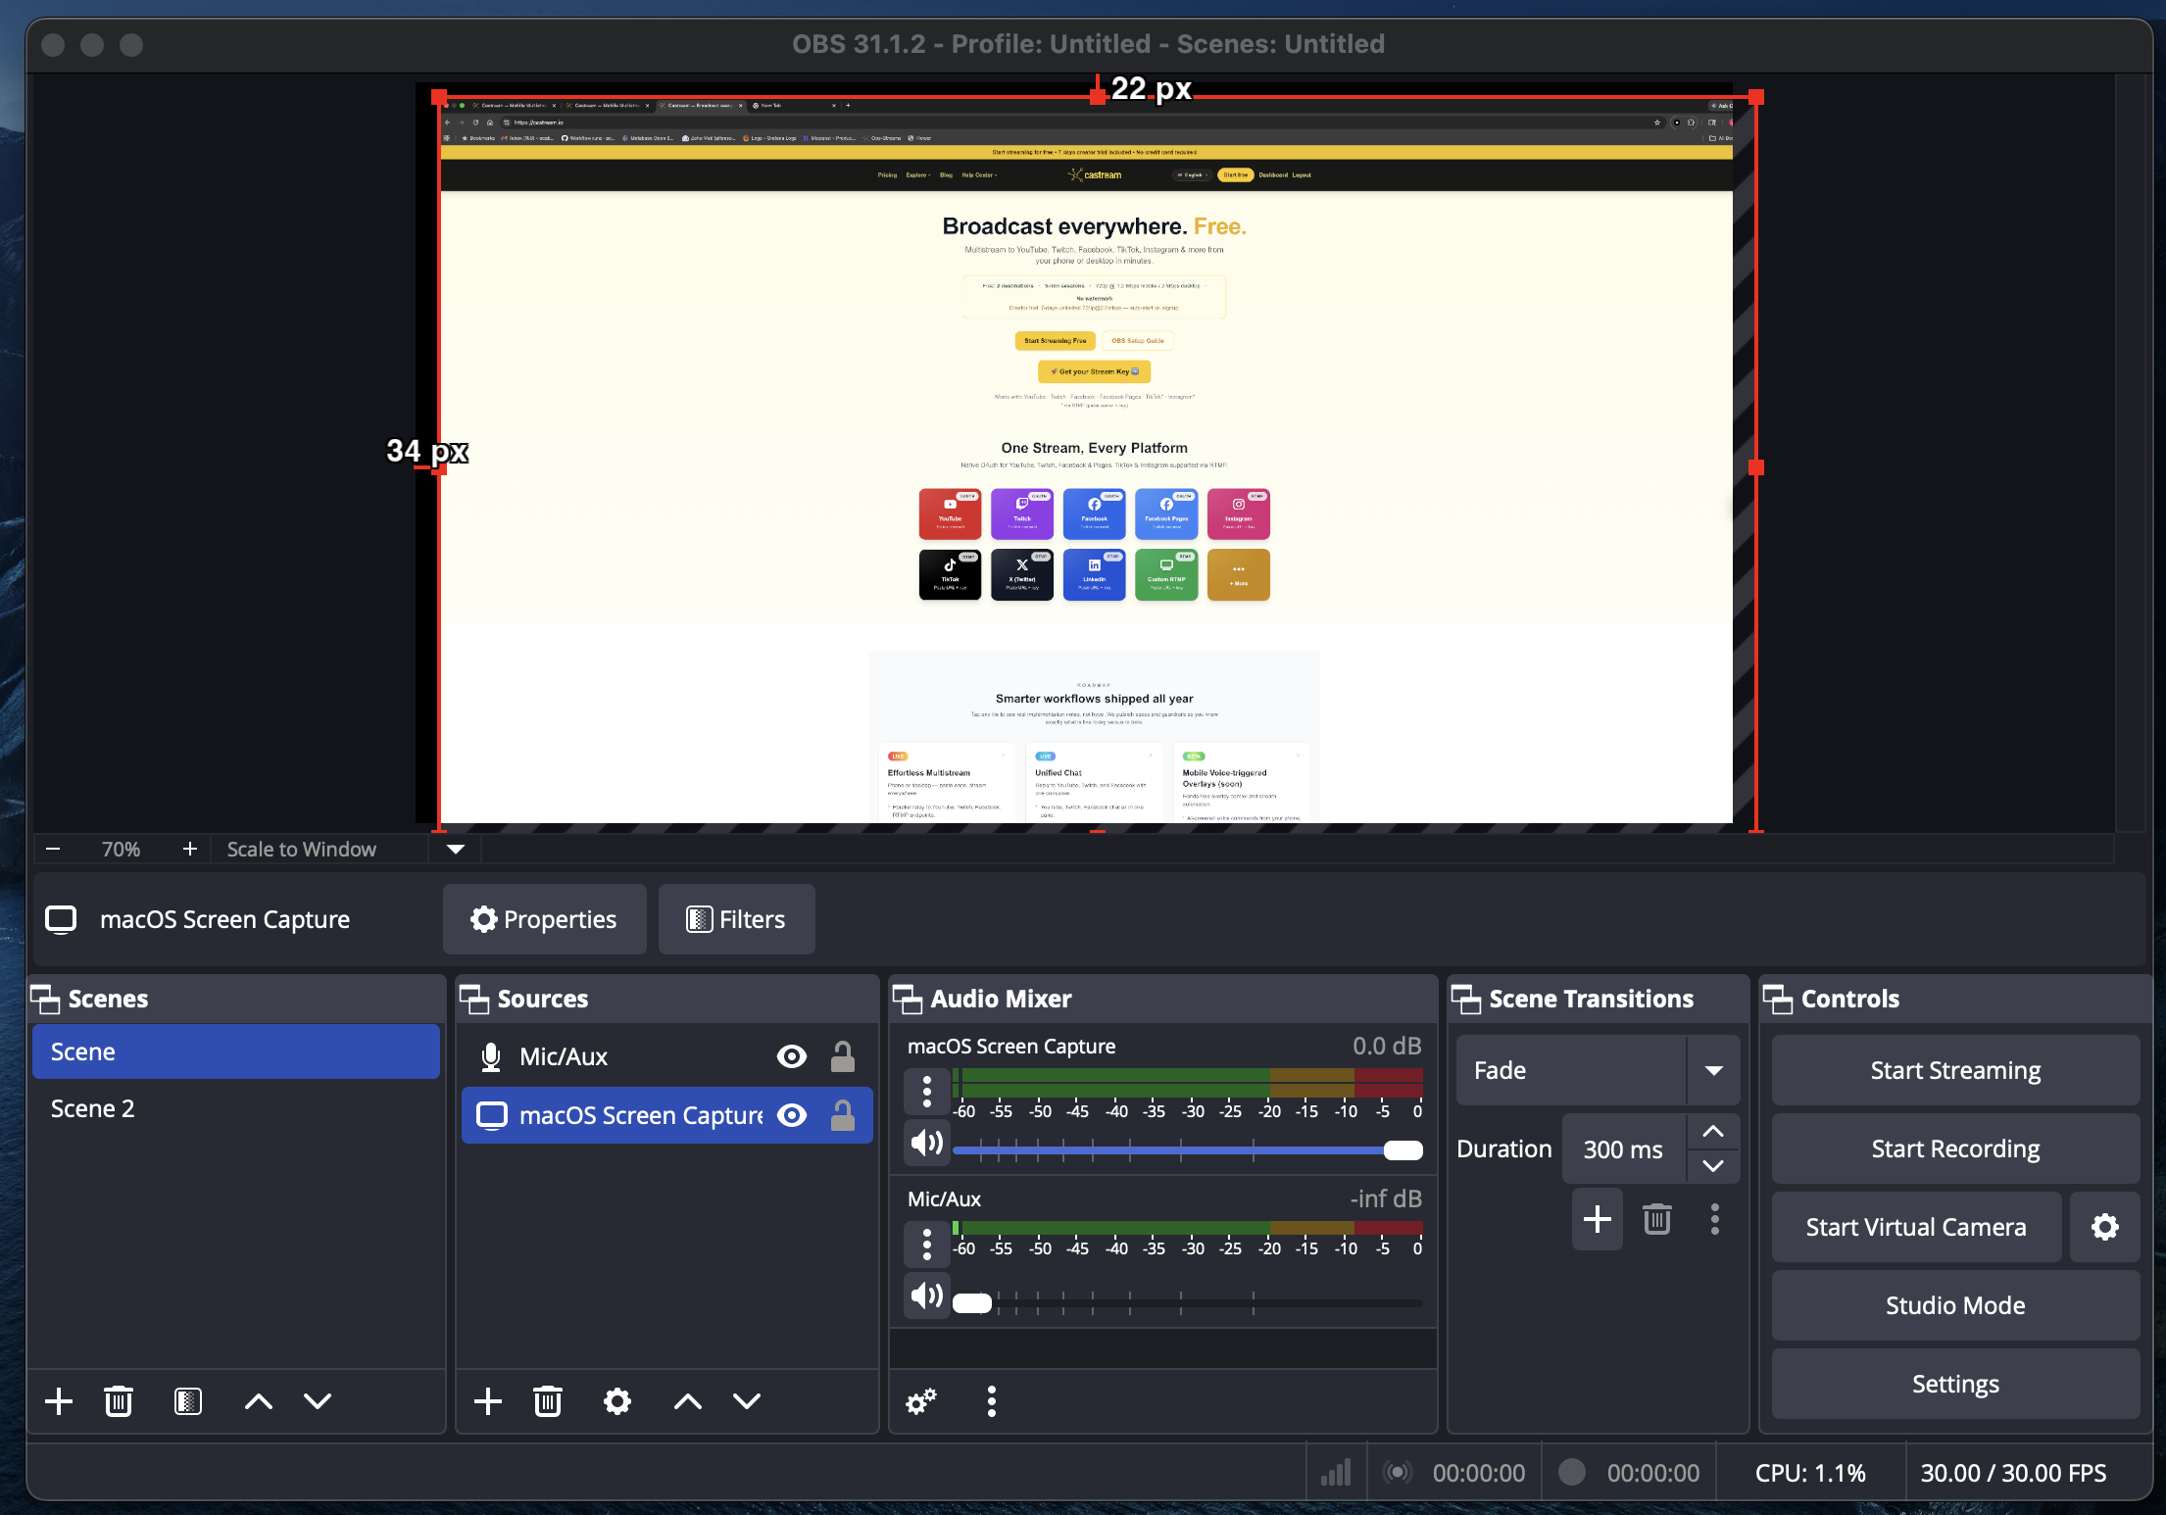
Task: Expand the Fade transition dropdown
Action: (x=1713, y=1070)
